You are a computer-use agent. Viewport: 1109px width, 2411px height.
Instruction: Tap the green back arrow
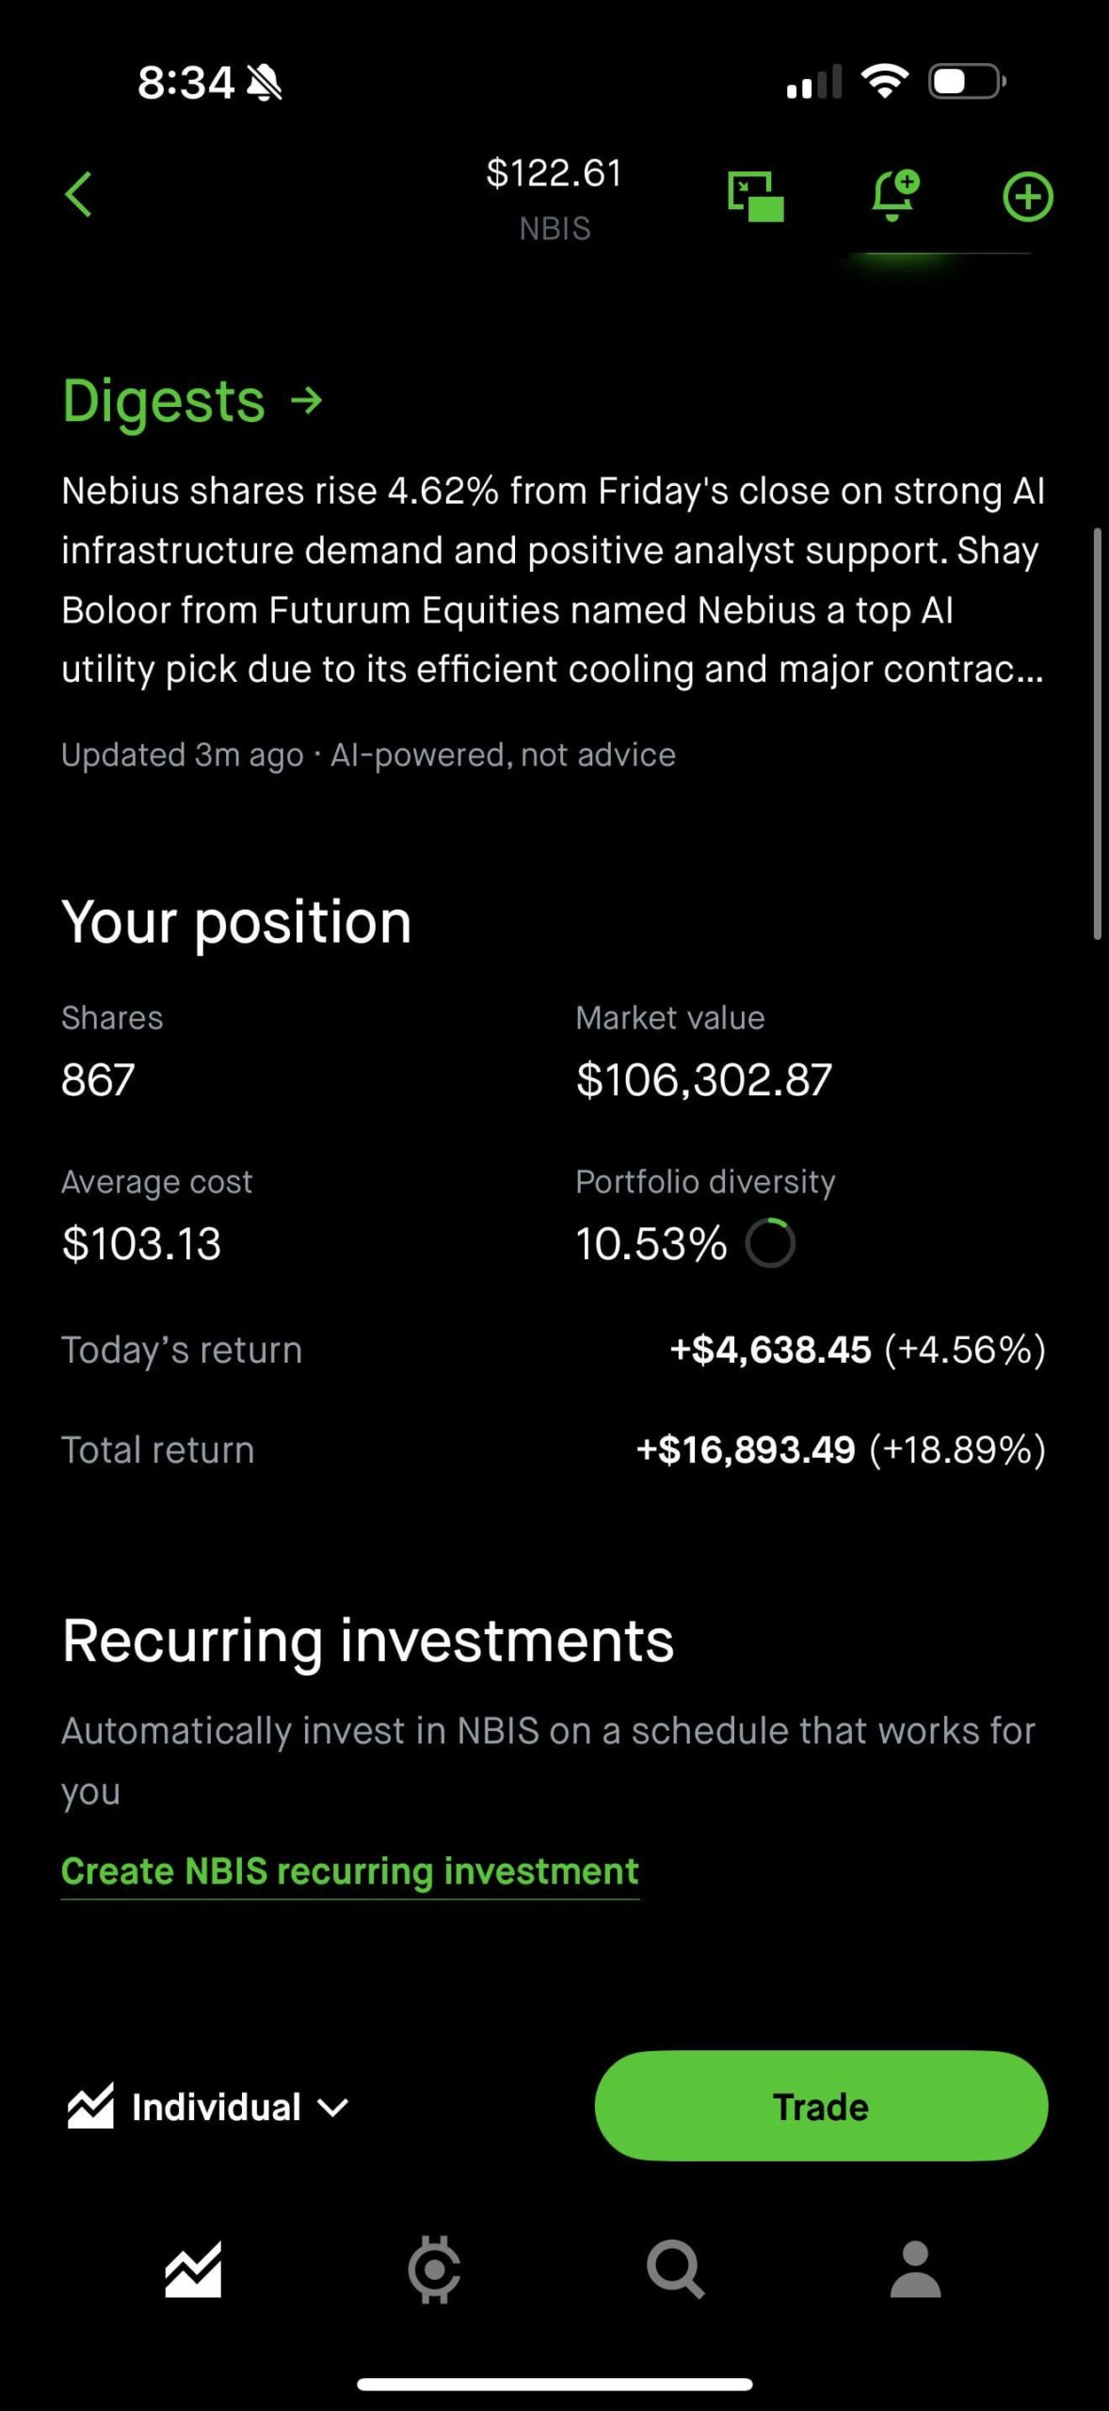point(79,195)
